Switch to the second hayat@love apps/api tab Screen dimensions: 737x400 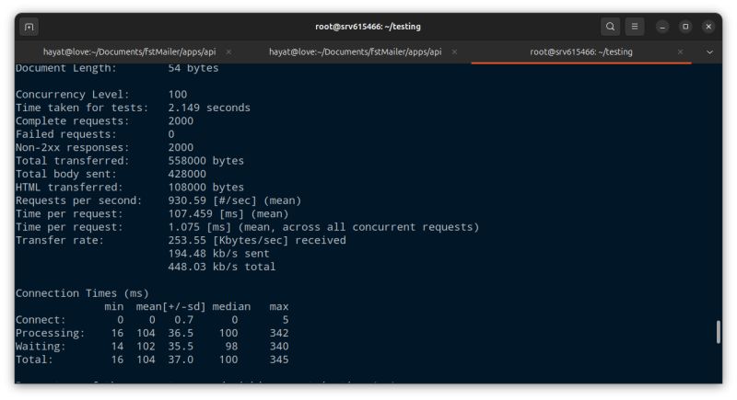coord(355,52)
